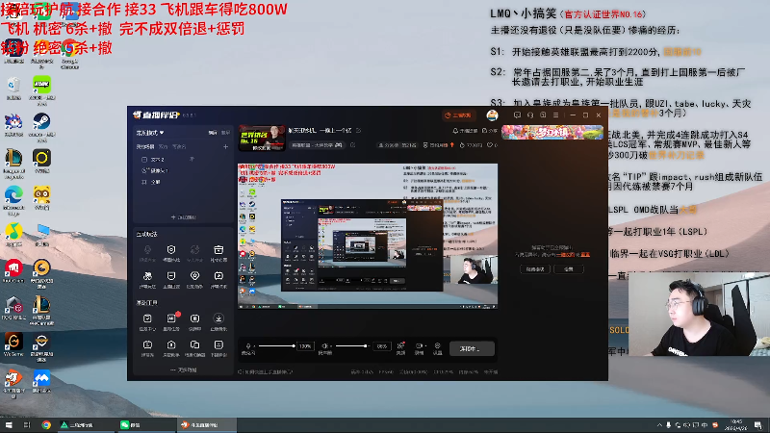Toggle visibility of the first source row

pyautogui.click(x=192, y=159)
